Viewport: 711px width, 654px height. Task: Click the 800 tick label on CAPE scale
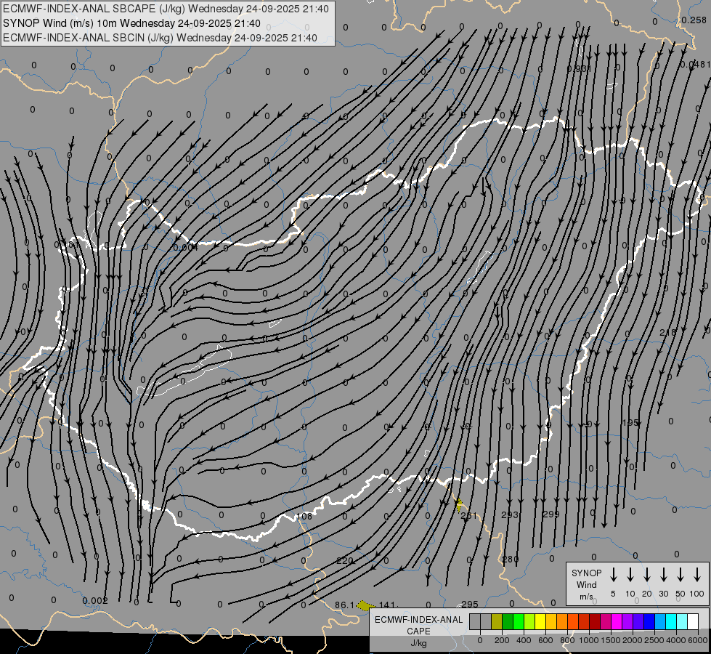[x=567, y=640]
